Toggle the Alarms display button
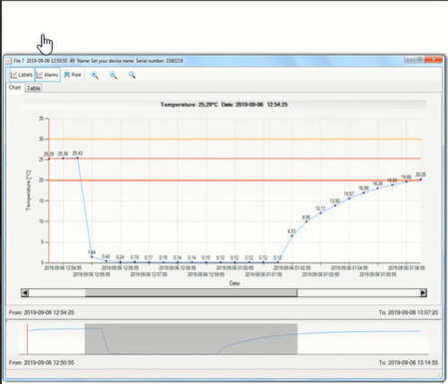 pos(48,75)
